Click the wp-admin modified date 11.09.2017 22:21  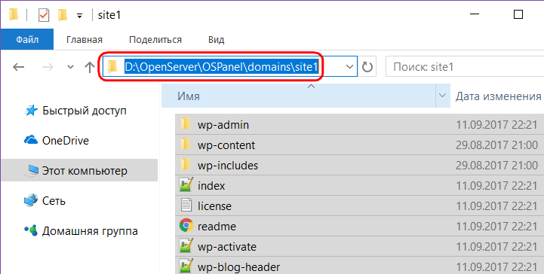pos(496,124)
